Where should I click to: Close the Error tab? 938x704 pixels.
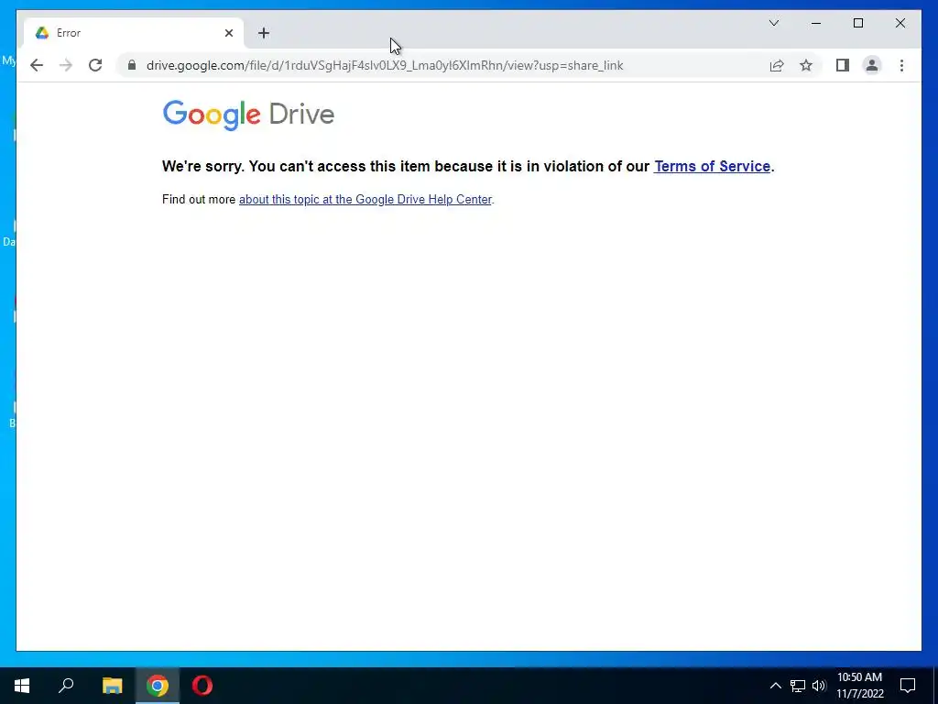[228, 33]
